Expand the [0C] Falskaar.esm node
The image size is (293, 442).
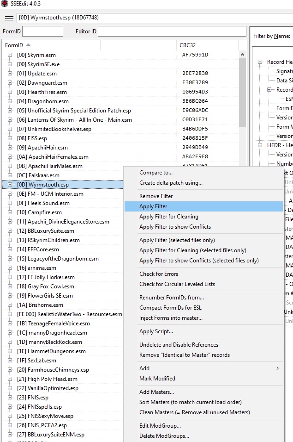click(x=10, y=175)
